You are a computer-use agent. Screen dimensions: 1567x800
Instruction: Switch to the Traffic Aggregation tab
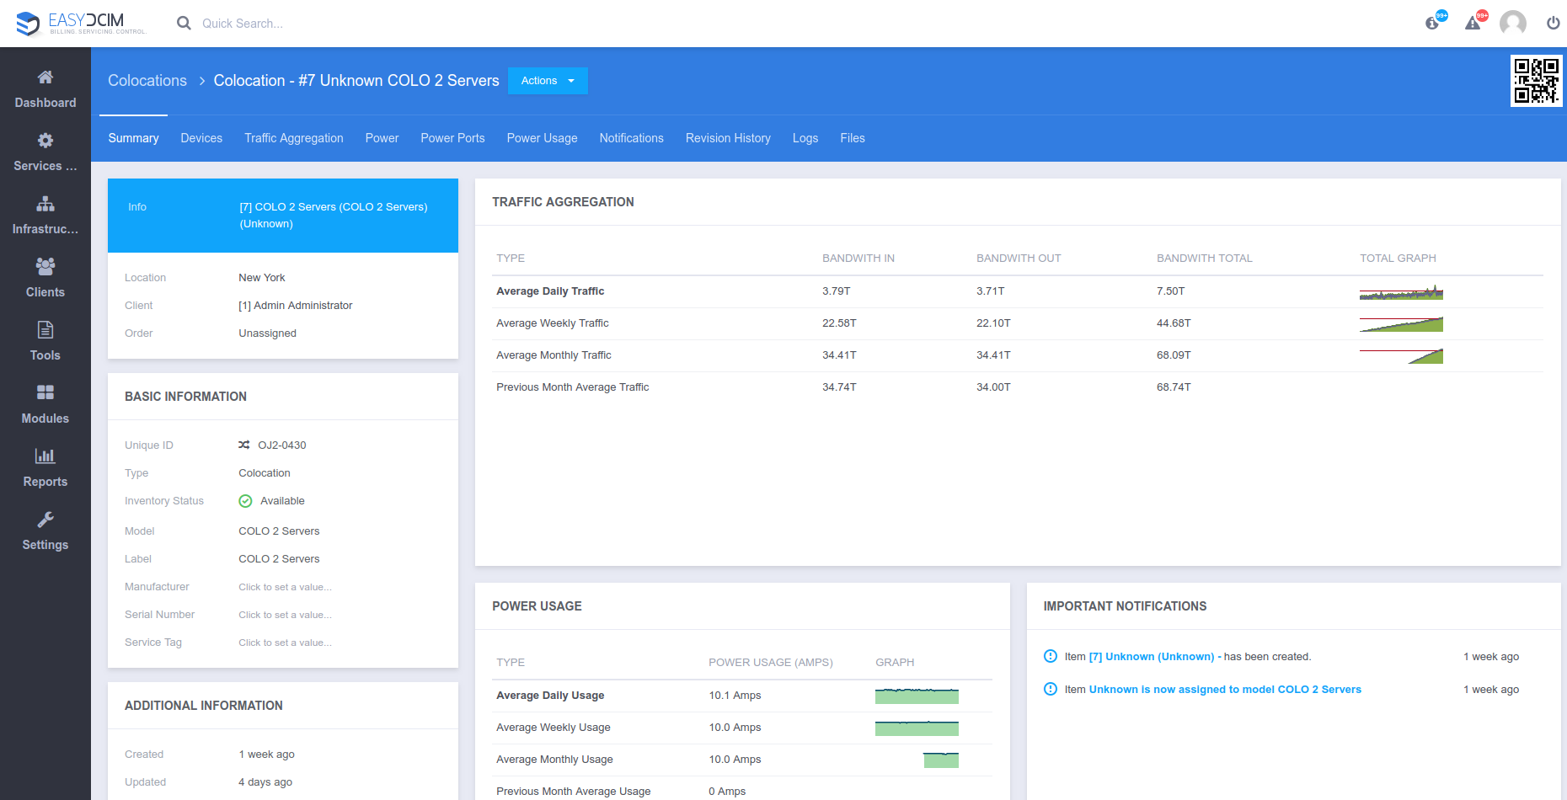[294, 138]
